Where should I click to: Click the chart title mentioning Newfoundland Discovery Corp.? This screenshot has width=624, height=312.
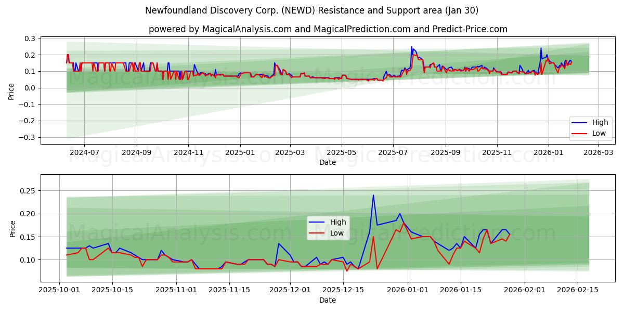[312, 10]
